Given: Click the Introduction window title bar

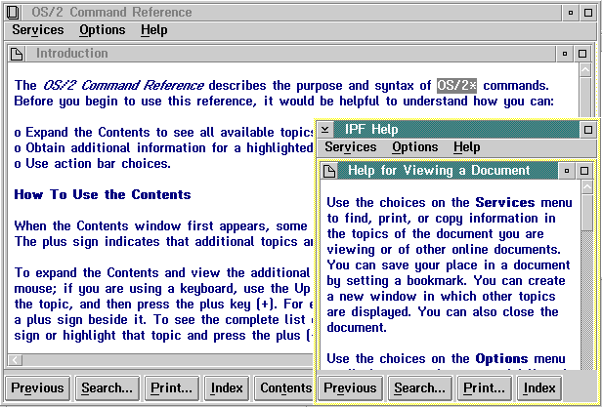Looking at the screenshot, I should point(290,54).
